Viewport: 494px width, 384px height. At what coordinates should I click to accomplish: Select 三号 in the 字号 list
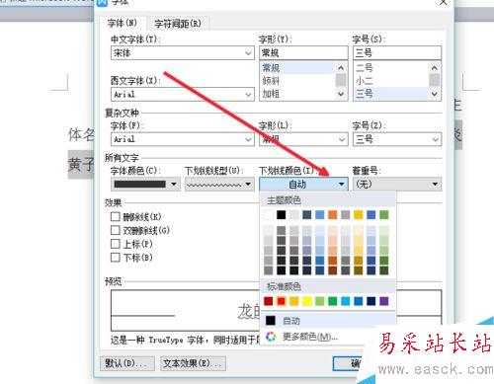pos(391,94)
